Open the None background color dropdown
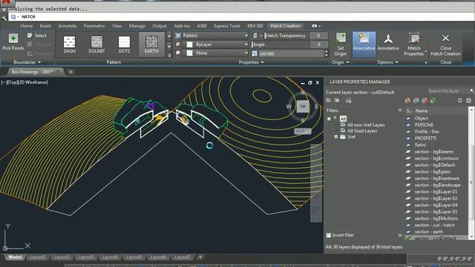Image resolution: width=475 pixels, height=267 pixels. [x=215, y=53]
